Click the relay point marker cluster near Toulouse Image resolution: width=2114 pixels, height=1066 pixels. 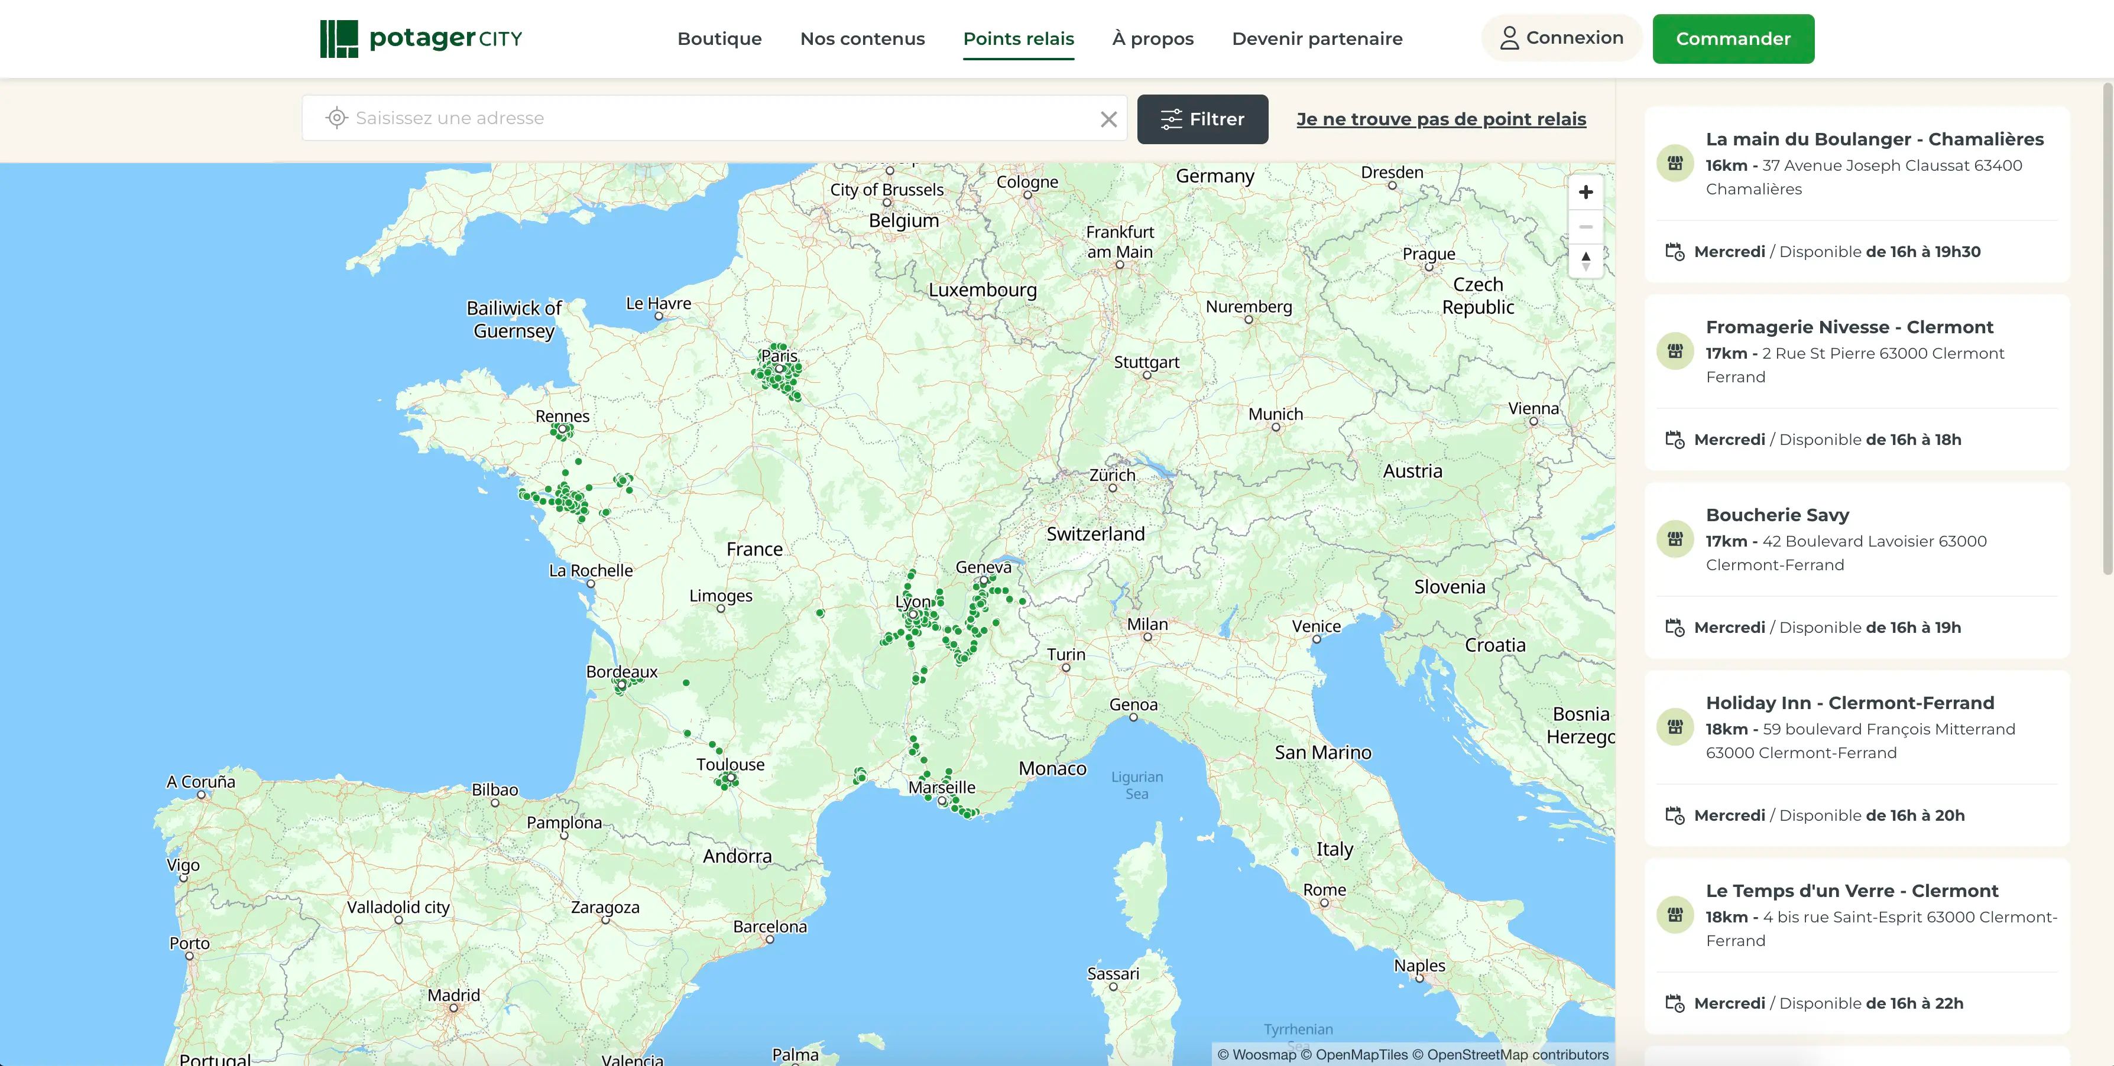pos(727,781)
